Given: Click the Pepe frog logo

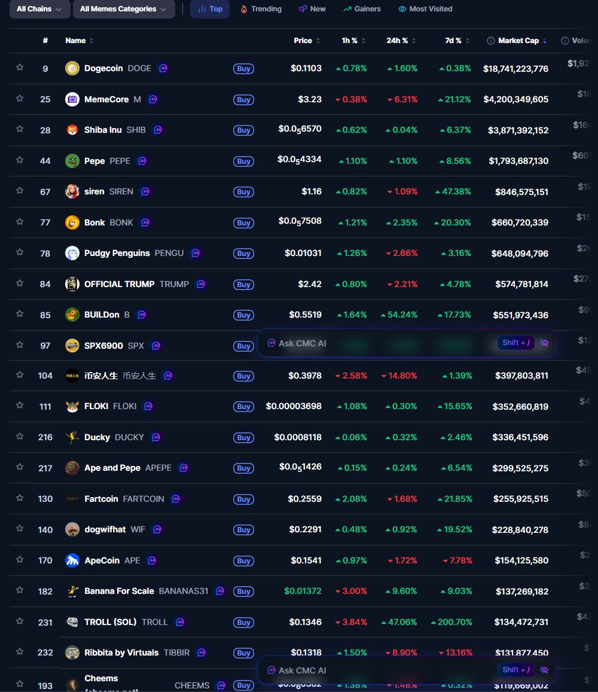Looking at the screenshot, I should pyautogui.click(x=72, y=161).
